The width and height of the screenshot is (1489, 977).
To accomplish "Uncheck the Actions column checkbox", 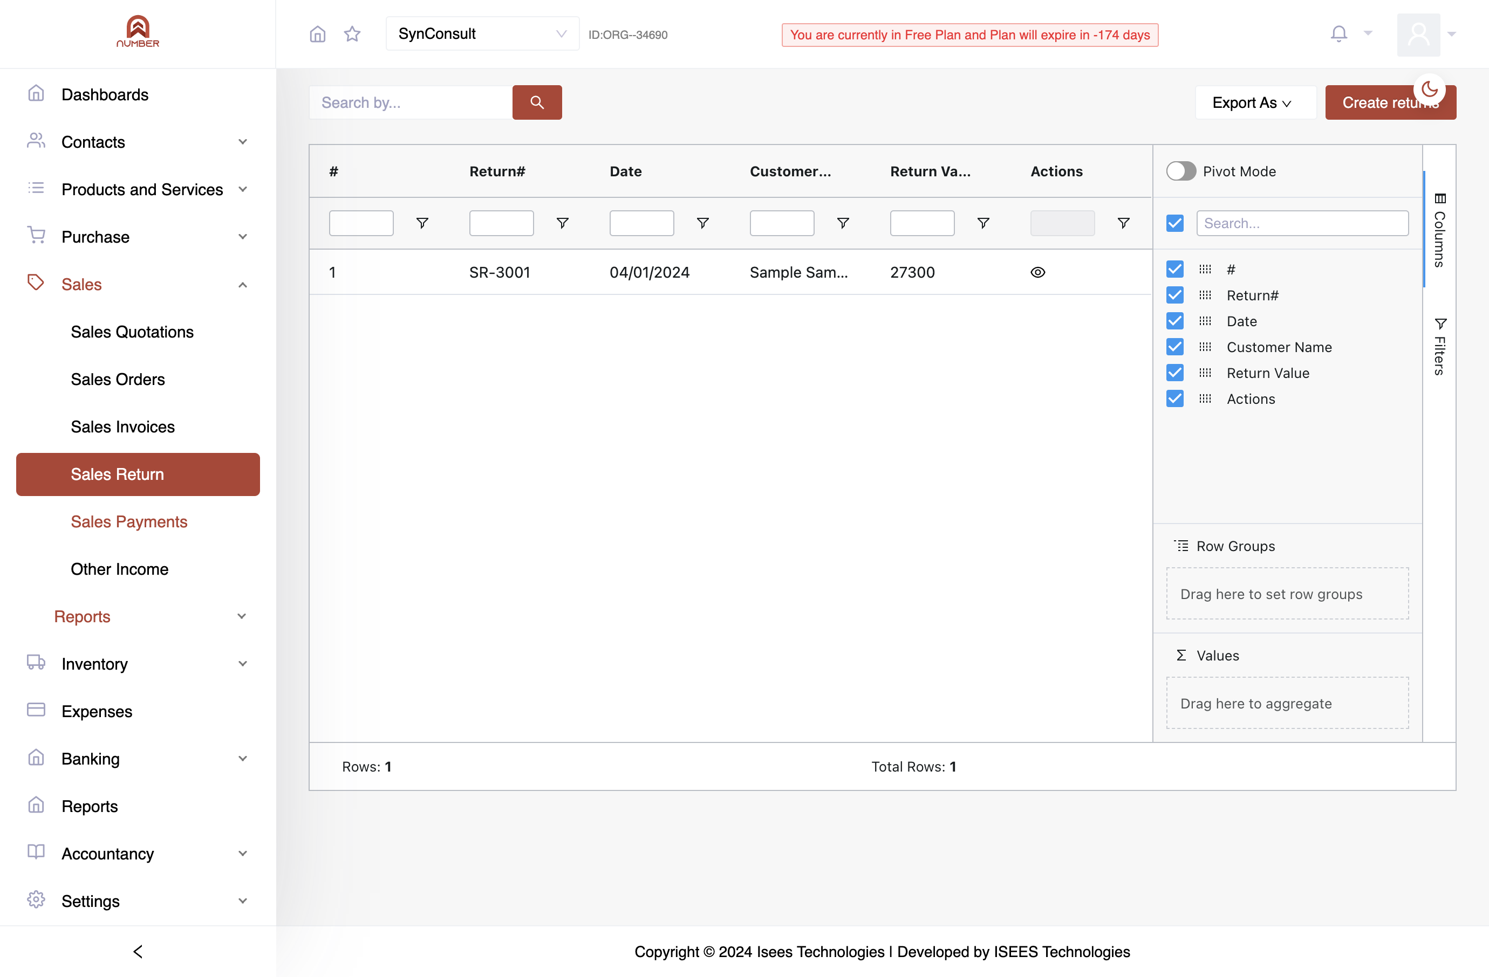I will tap(1174, 399).
